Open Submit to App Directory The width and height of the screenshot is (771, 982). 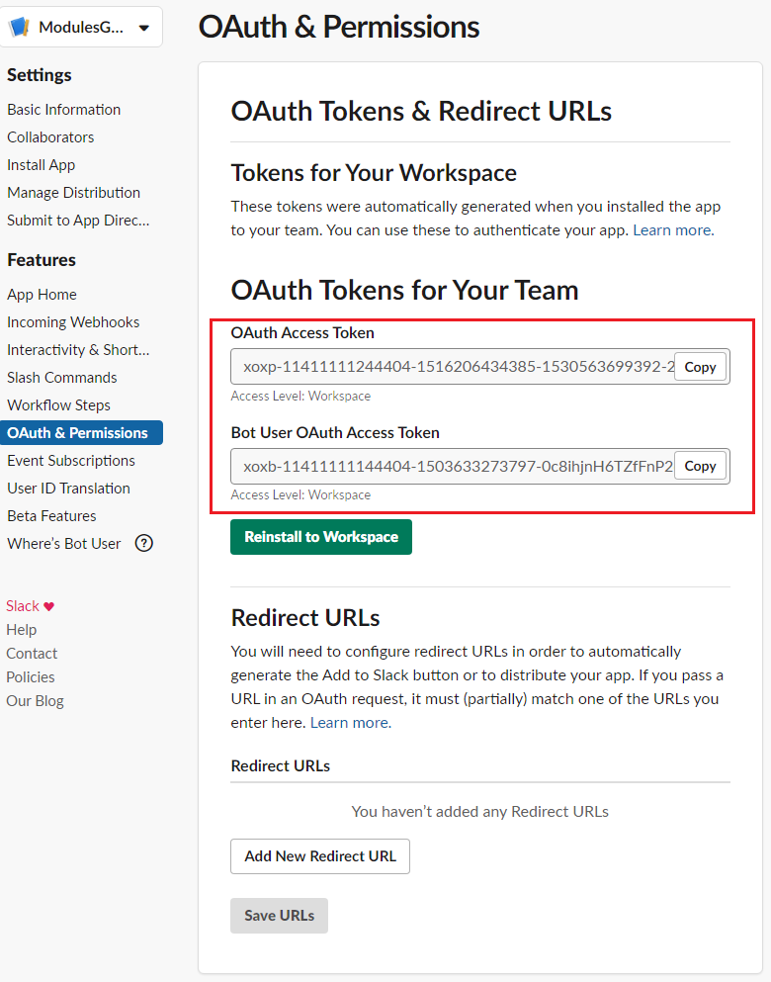(78, 220)
